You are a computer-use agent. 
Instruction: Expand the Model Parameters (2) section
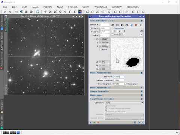click(142, 88)
